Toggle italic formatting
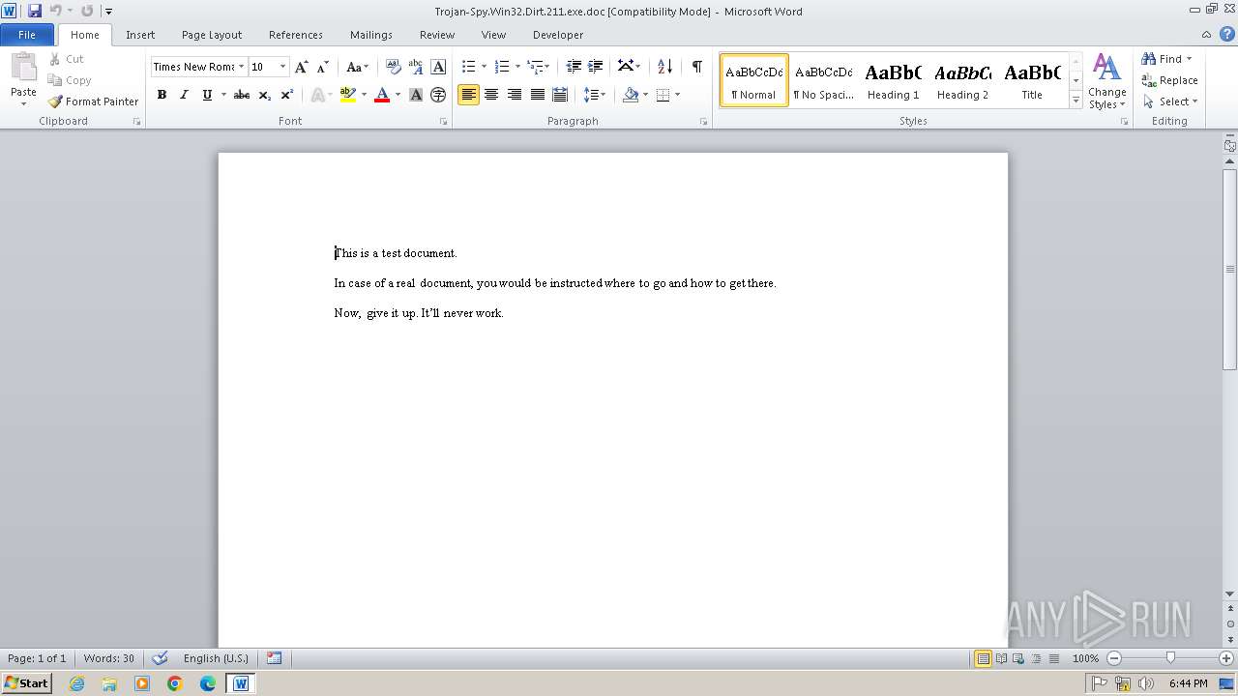The width and height of the screenshot is (1238, 696). pos(184,95)
